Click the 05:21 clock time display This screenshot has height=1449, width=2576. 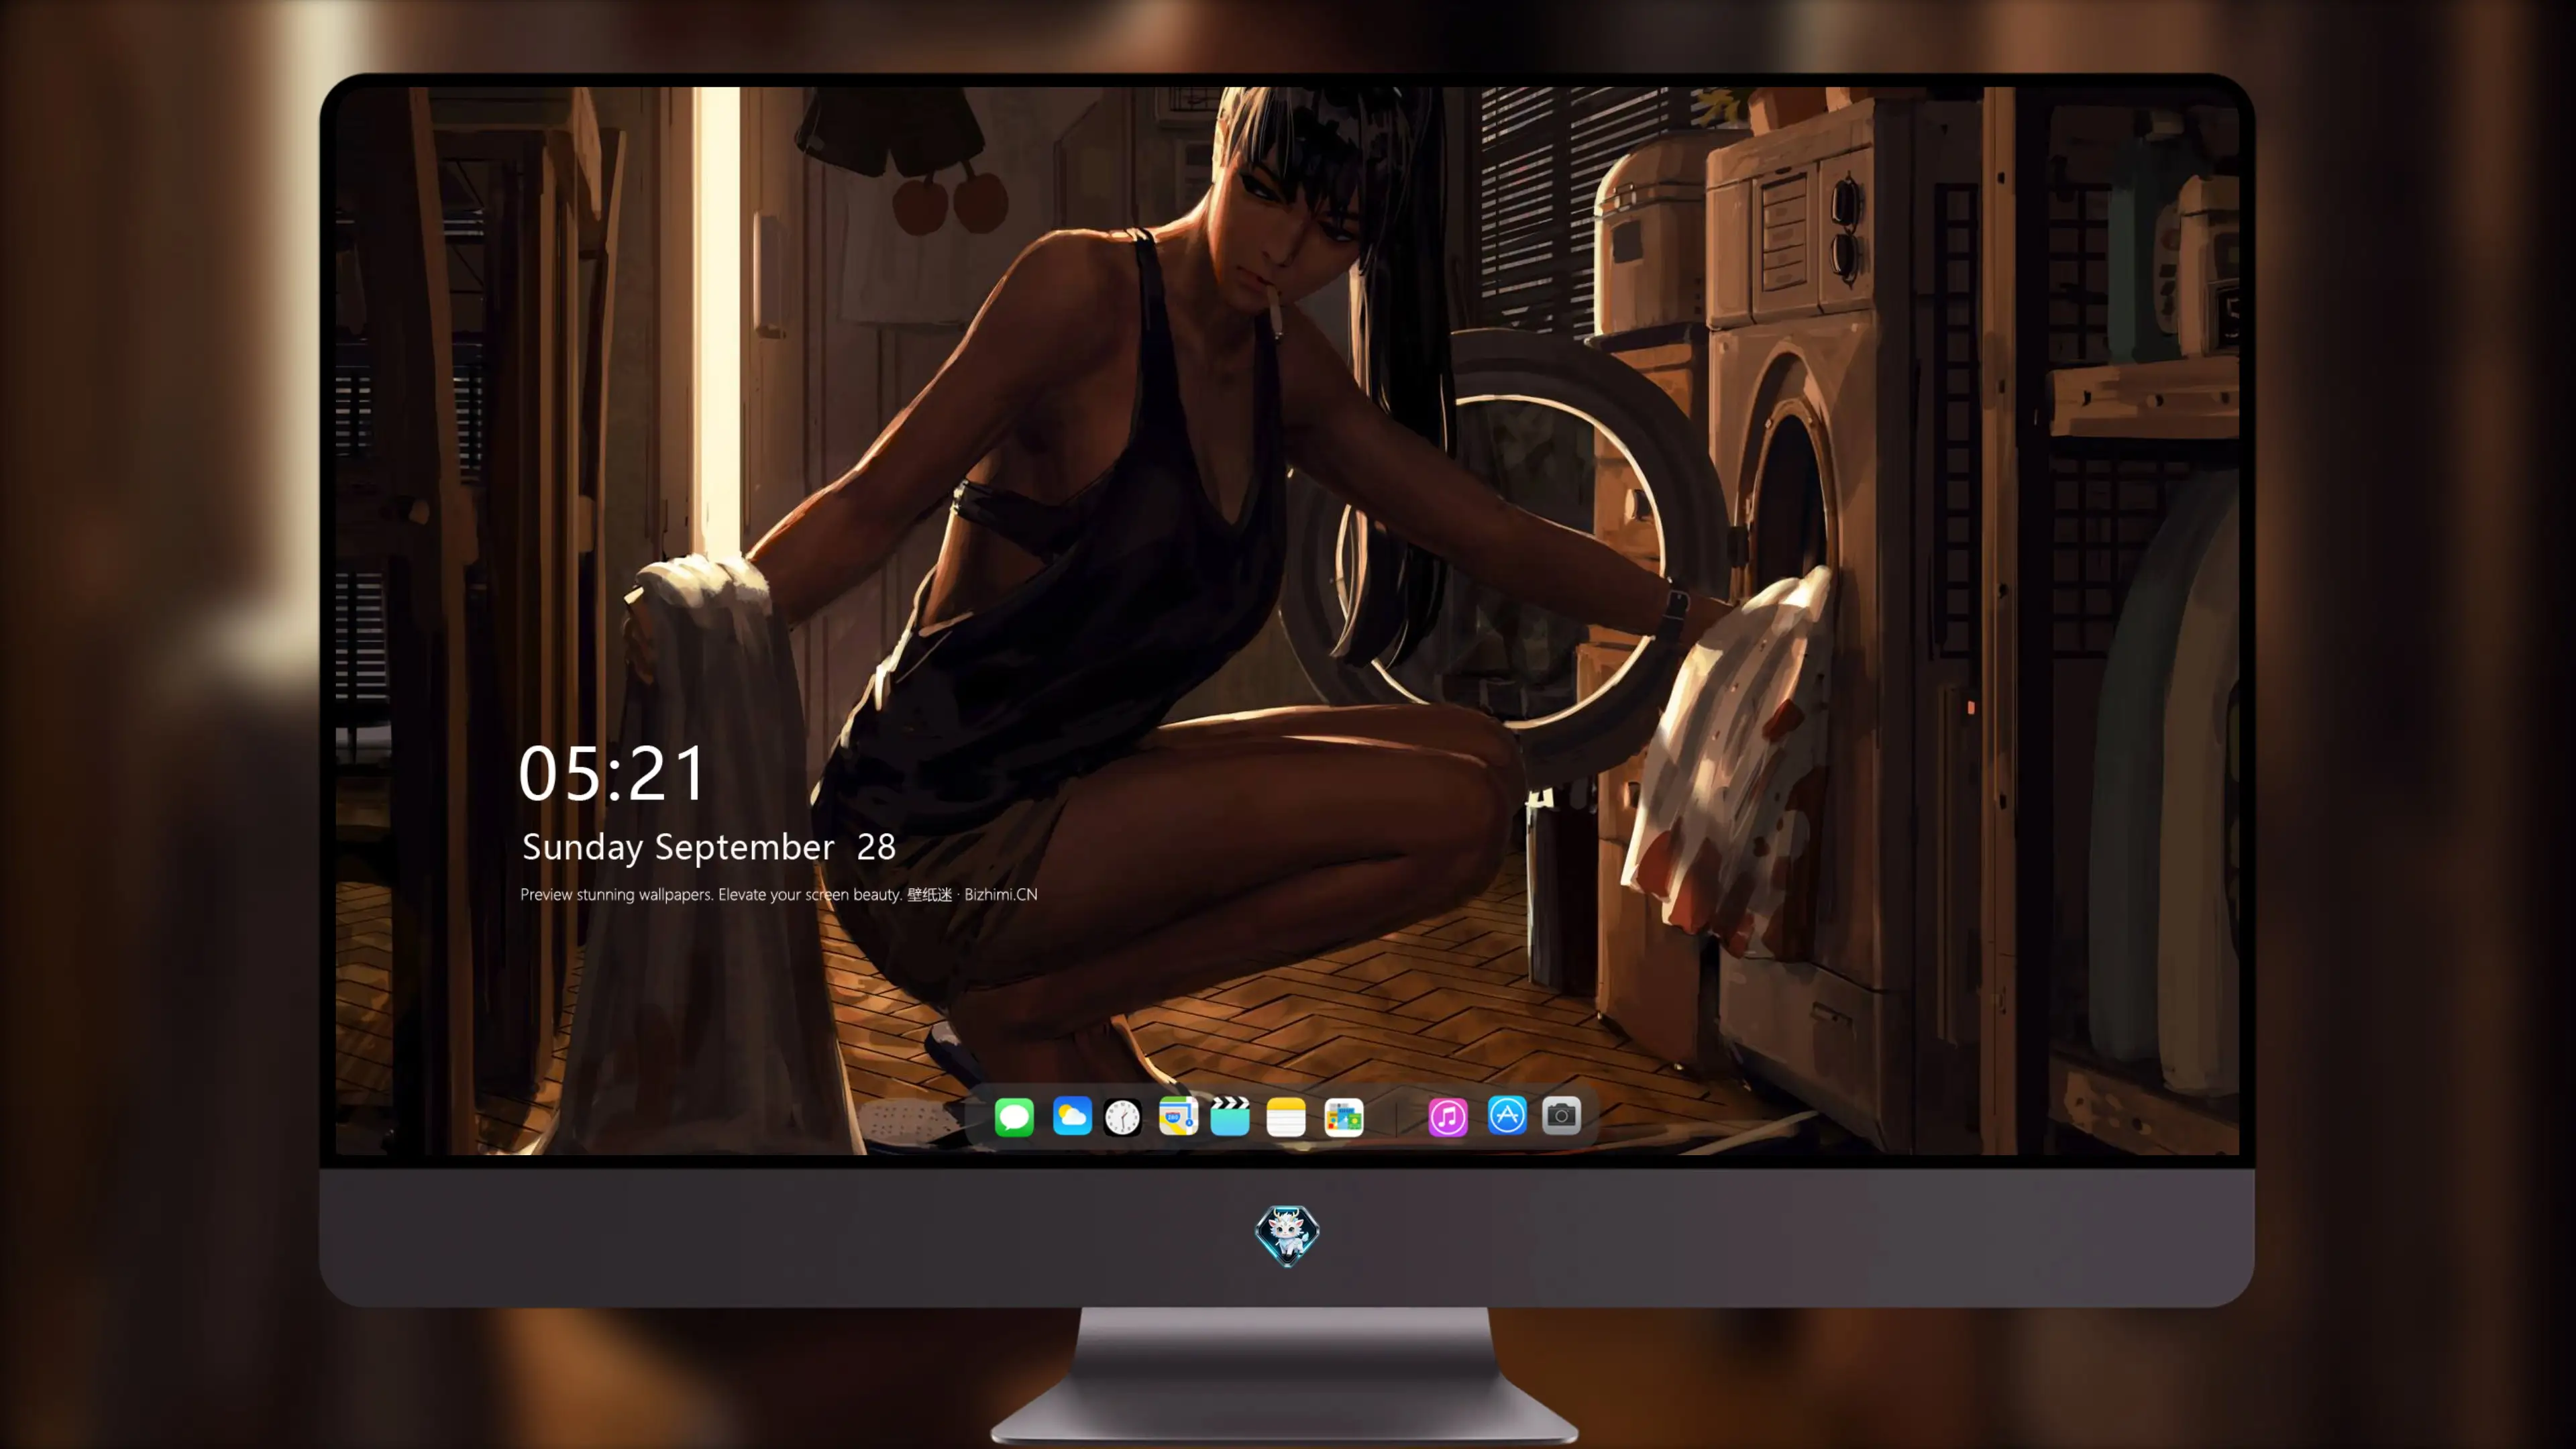[x=612, y=774]
